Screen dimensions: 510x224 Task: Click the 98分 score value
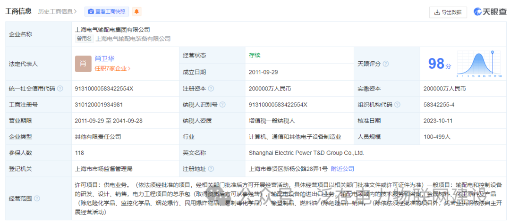click(440, 64)
